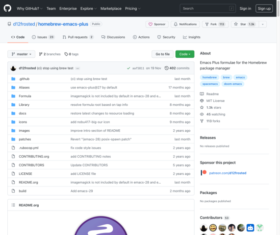Focus the Search input field

point(208,8)
